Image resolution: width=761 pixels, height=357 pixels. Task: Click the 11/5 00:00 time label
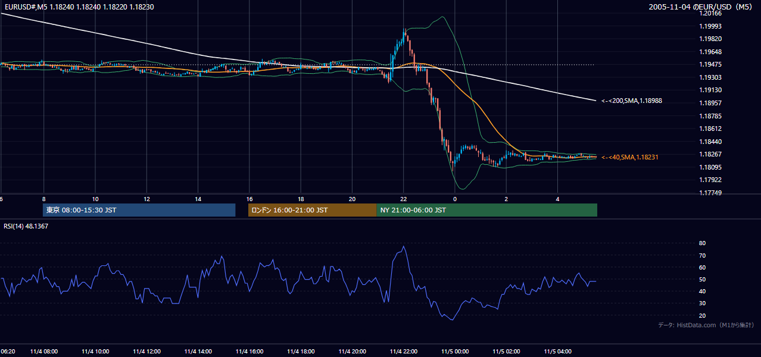456,352
